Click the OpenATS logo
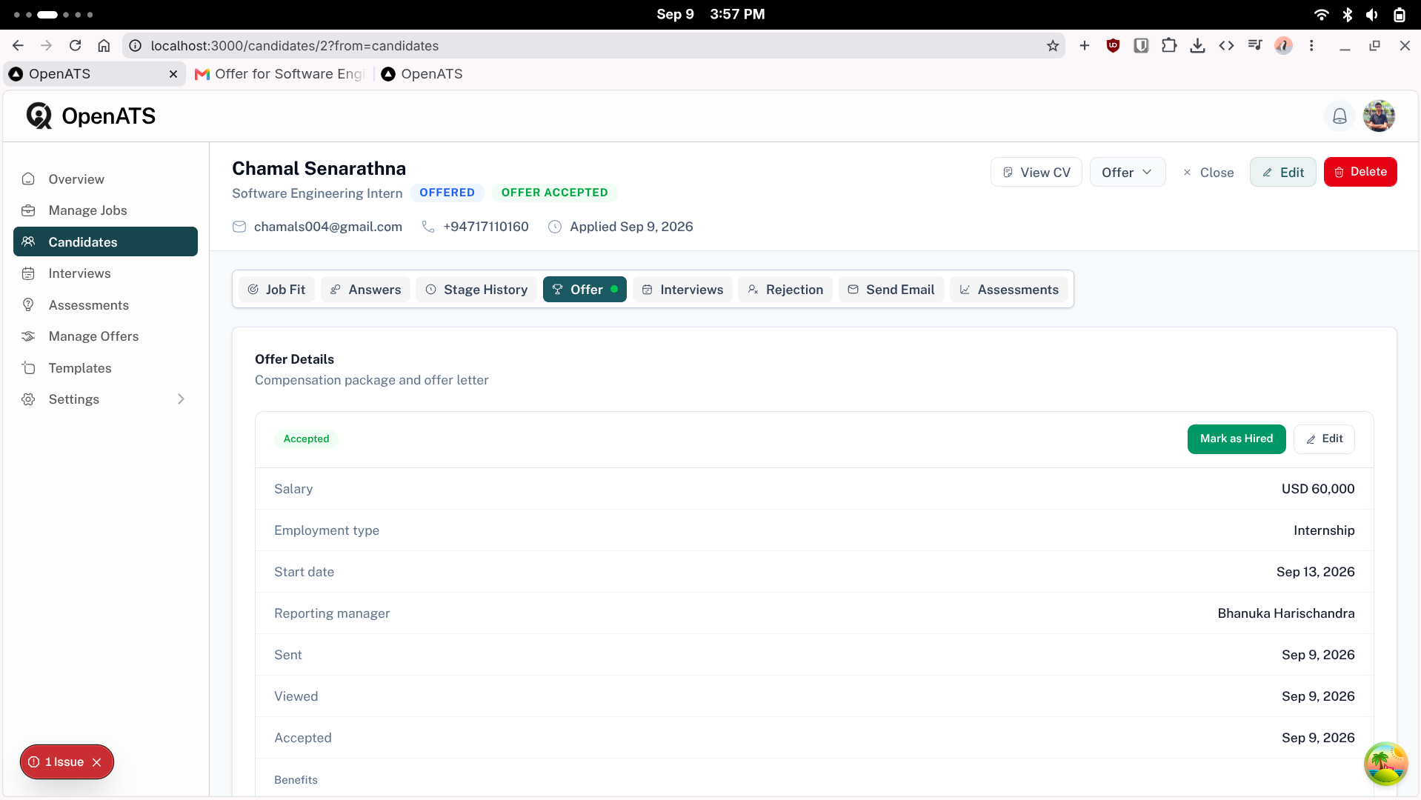1421x800 pixels. coord(91,116)
